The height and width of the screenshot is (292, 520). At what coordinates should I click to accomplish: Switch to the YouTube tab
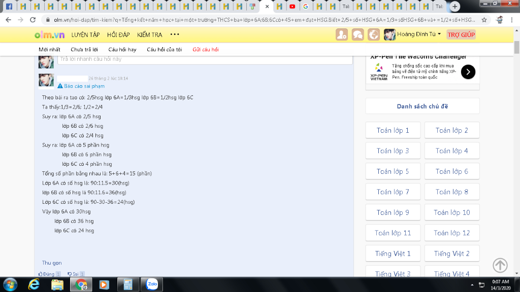[292, 6]
